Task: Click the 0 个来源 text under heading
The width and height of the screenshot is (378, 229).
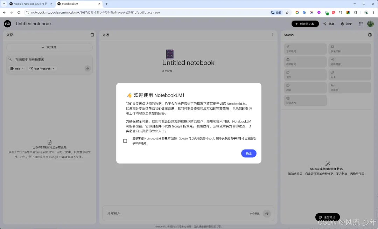Action: [x=167, y=71]
